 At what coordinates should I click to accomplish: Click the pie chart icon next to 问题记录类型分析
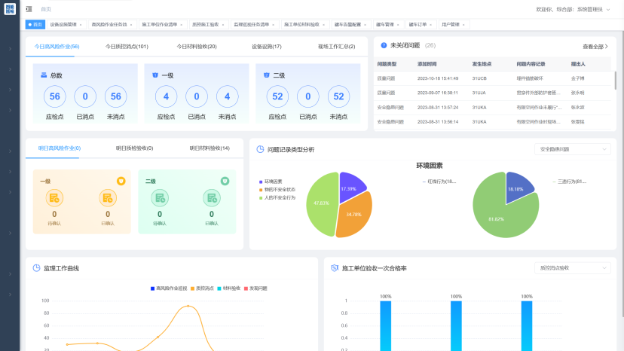(x=260, y=150)
